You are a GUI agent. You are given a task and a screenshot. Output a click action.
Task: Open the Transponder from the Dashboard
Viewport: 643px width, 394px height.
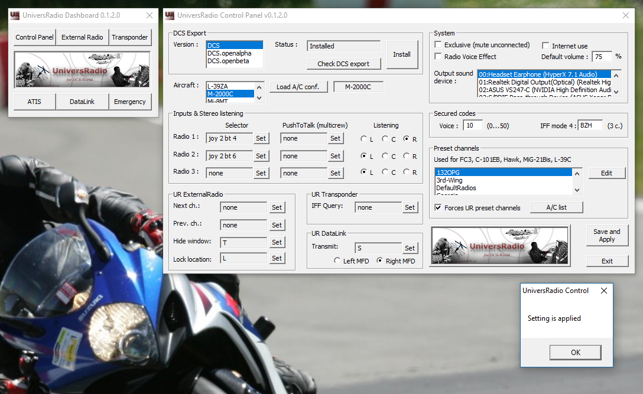(x=130, y=37)
